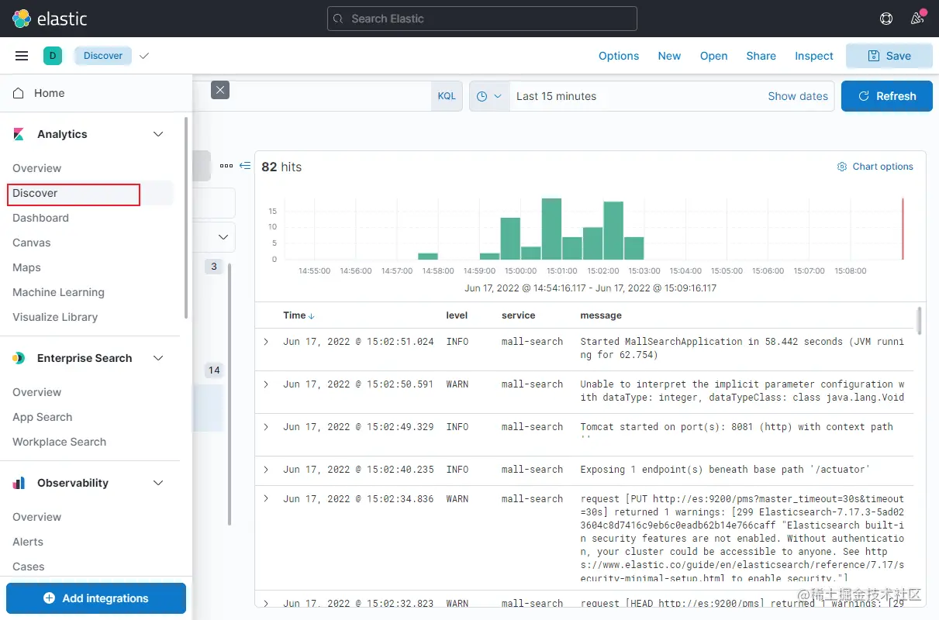Expand the 15:02:34.836 log row
Screen dimensions: 939x620
266,498
